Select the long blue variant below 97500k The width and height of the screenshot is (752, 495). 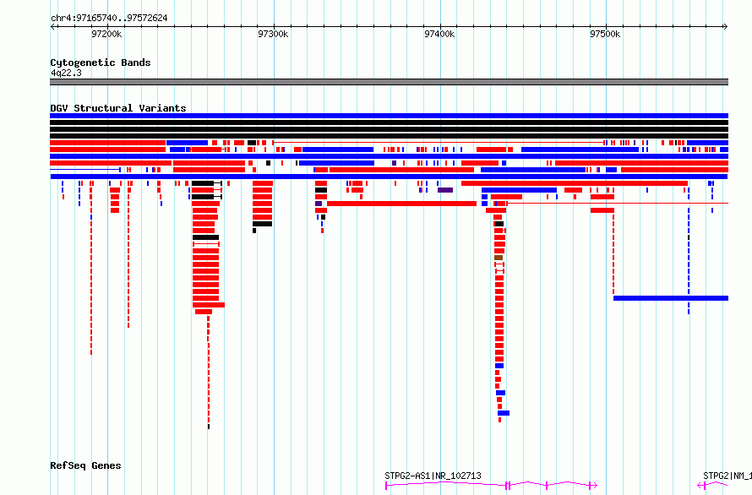pos(671,298)
